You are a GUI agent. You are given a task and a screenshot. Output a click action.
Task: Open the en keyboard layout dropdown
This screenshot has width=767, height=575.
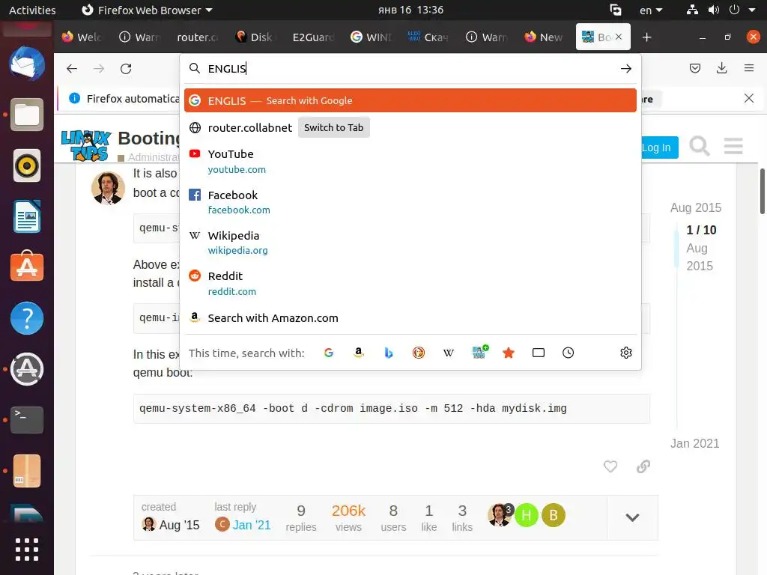[x=651, y=10]
